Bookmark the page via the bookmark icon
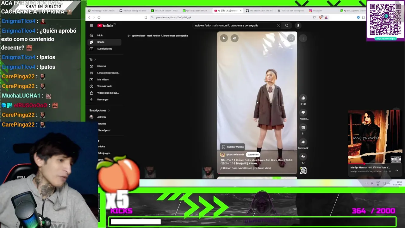 coord(146,17)
